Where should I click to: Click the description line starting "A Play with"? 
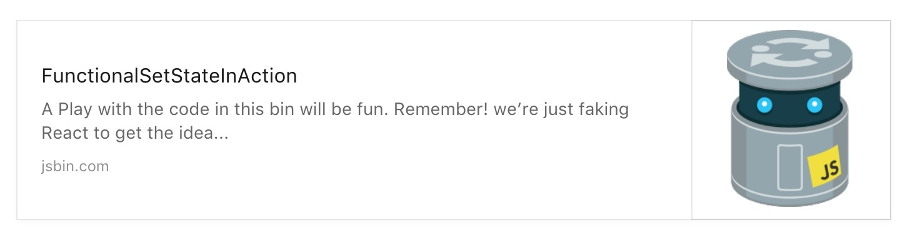coord(335,109)
